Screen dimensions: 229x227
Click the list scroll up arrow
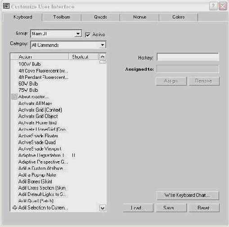[103, 57]
